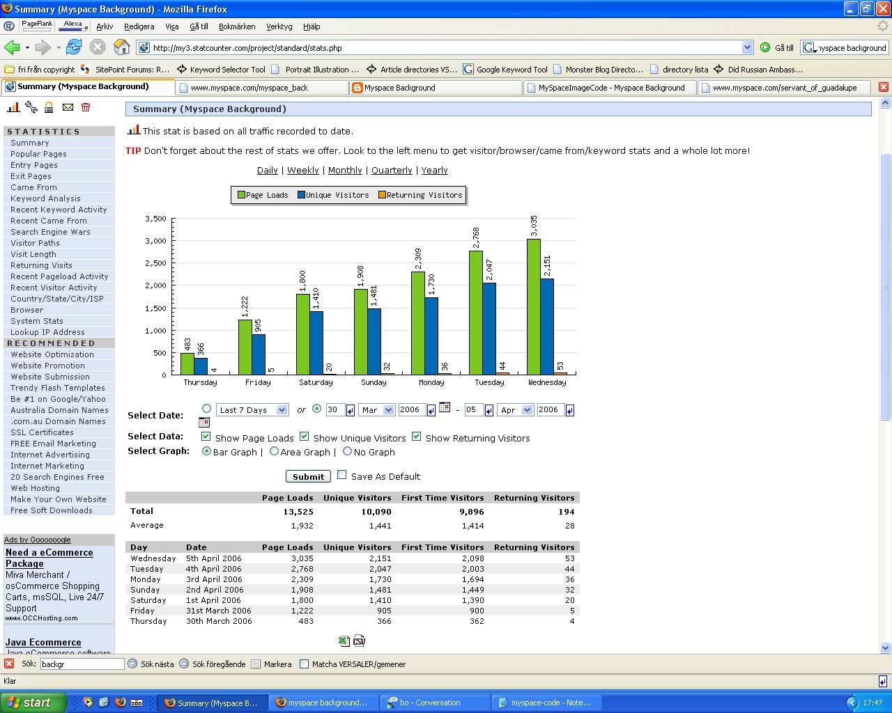Click the find previous arrow icon
Screen dimensions: 892x713
184,664
